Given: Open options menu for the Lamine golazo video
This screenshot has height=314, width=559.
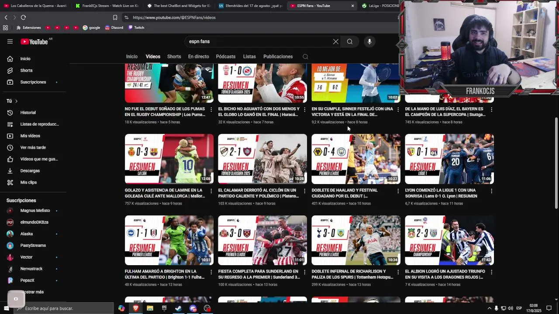Looking at the screenshot, I should (211, 191).
